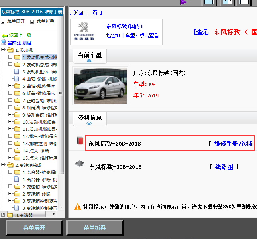Expand the 9.冷却系统-维修 folder
Image resolution: width=257 pixels, height=239 pixels.
click(10, 114)
